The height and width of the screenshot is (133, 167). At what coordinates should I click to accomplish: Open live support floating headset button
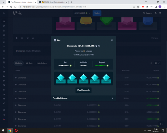tap(161, 124)
